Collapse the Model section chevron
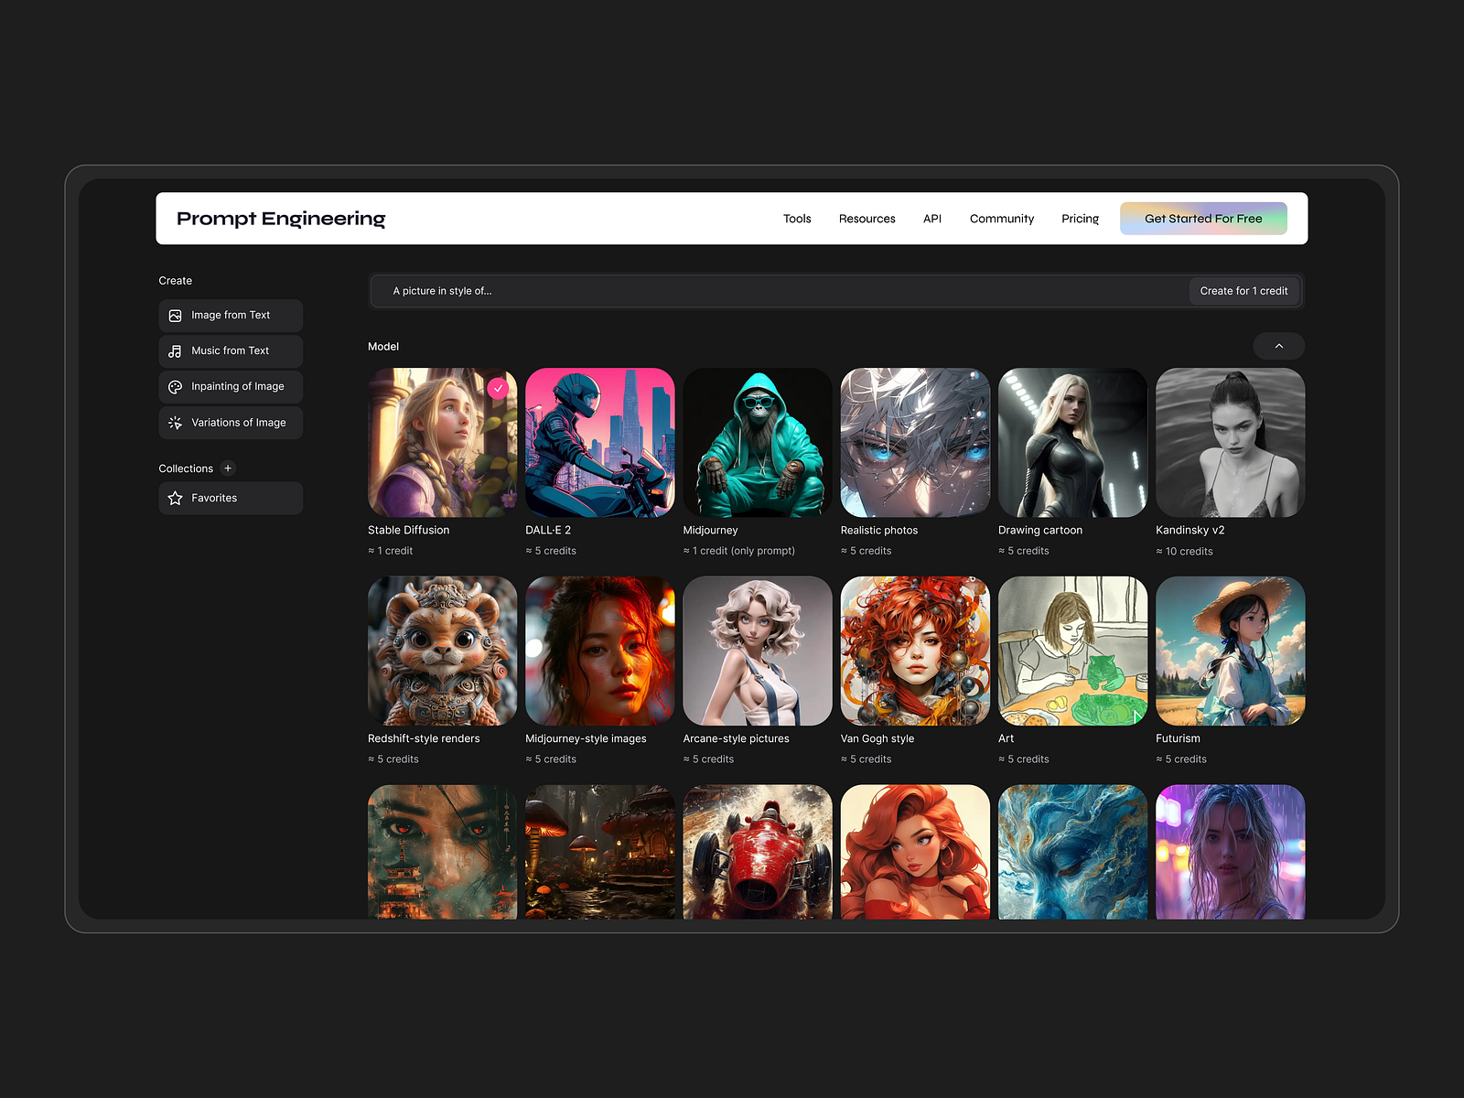1464x1098 pixels. tap(1278, 346)
